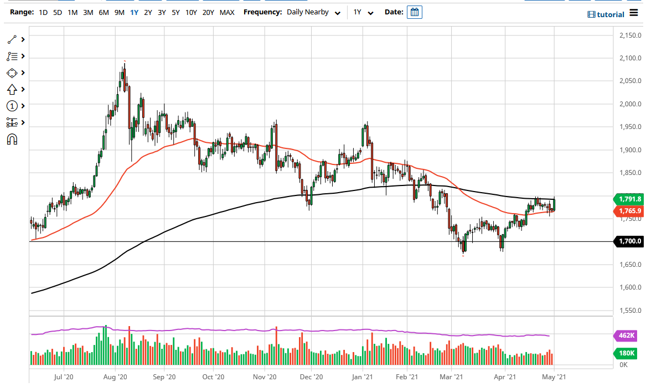This screenshot has height=387, width=646.
Task: Select the shapes drawing tool icon
Action: coord(12,73)
